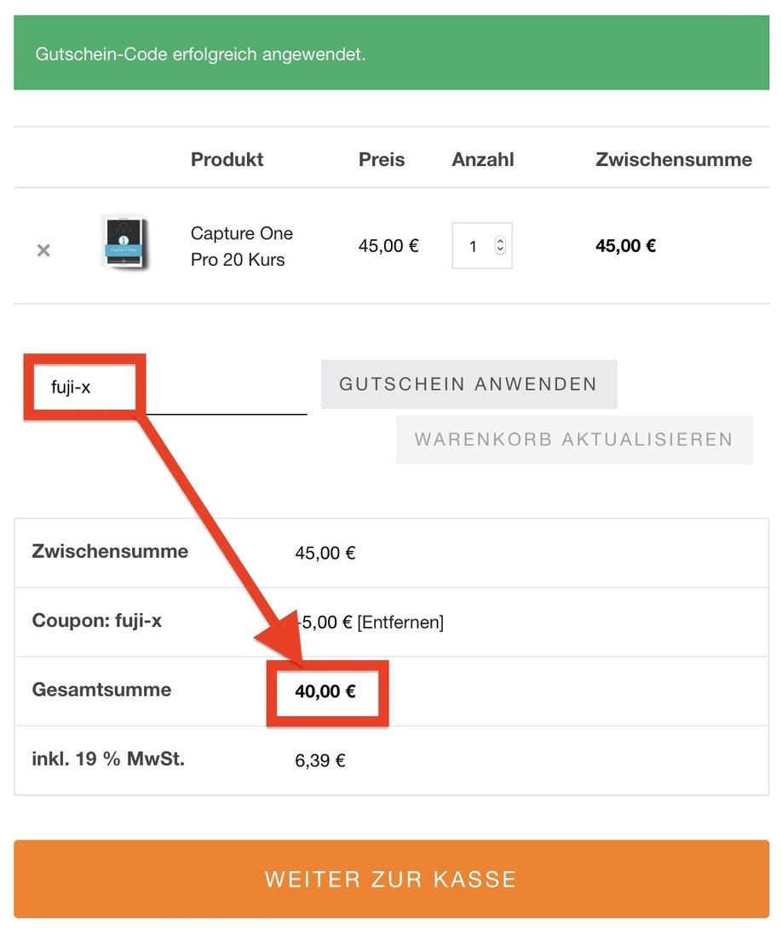
Task: Select the 40,00 € Gesamtsumme amount
Action: (325, 691)
